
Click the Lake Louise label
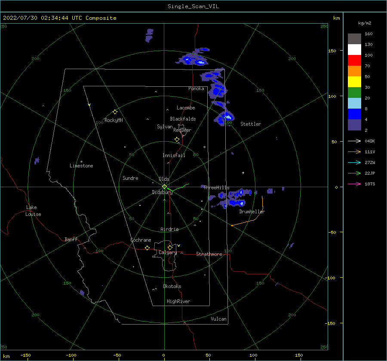click(x=33, y=211)
